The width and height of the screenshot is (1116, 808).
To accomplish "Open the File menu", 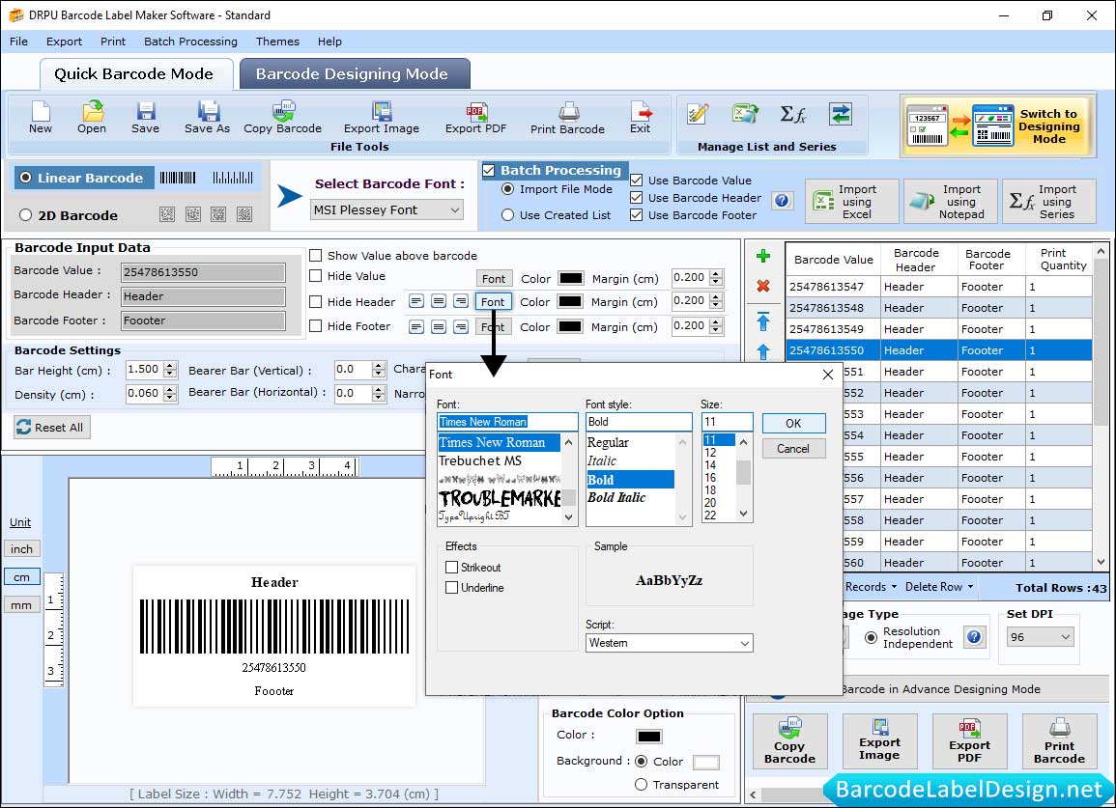I will [19, 42].
